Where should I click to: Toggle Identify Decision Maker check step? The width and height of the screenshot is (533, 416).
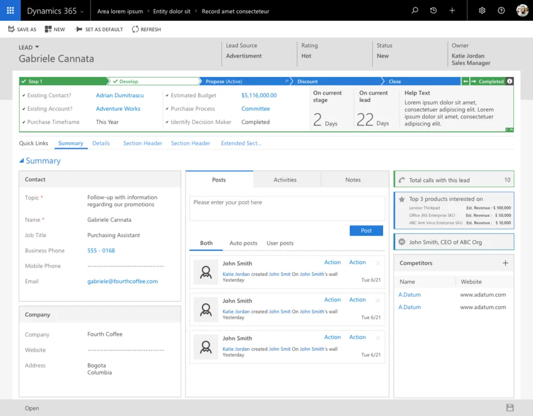167,122
